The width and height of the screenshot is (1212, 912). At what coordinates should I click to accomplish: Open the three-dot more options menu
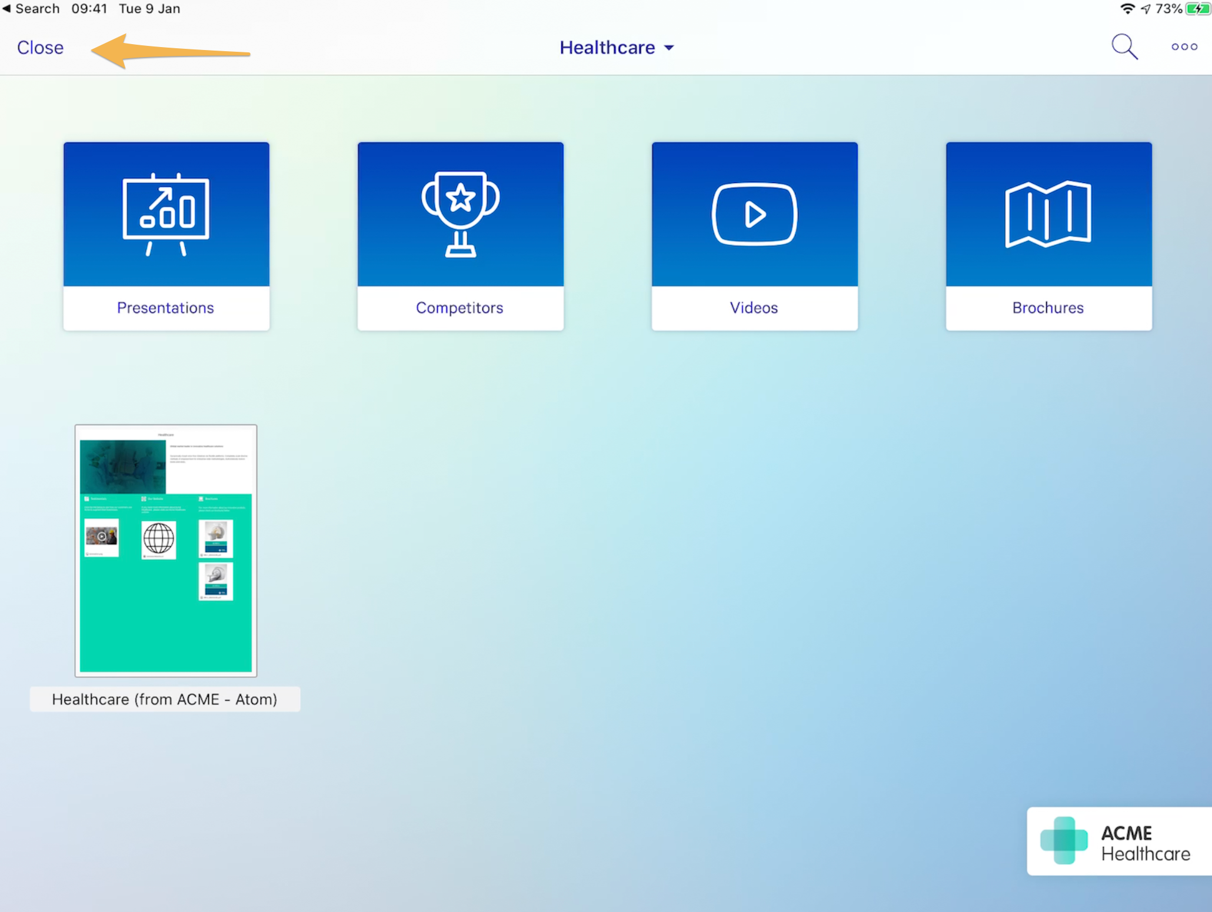(1184, 47)
